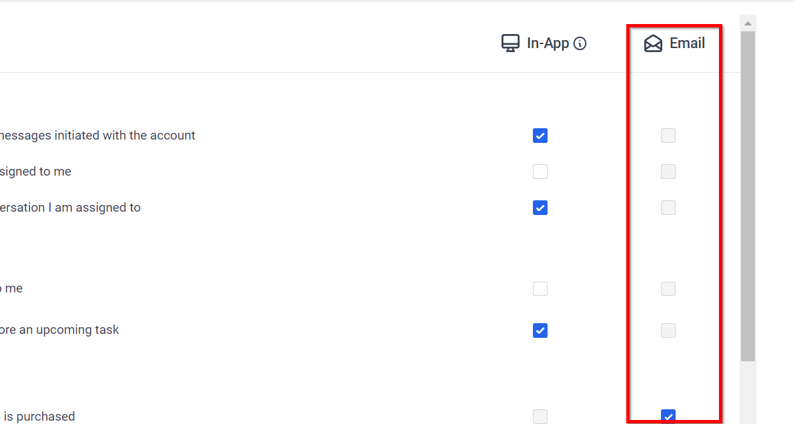This screenshot has height=424, width=795.
Task: Click the 'Email' column header text
Action: point(687,43)
